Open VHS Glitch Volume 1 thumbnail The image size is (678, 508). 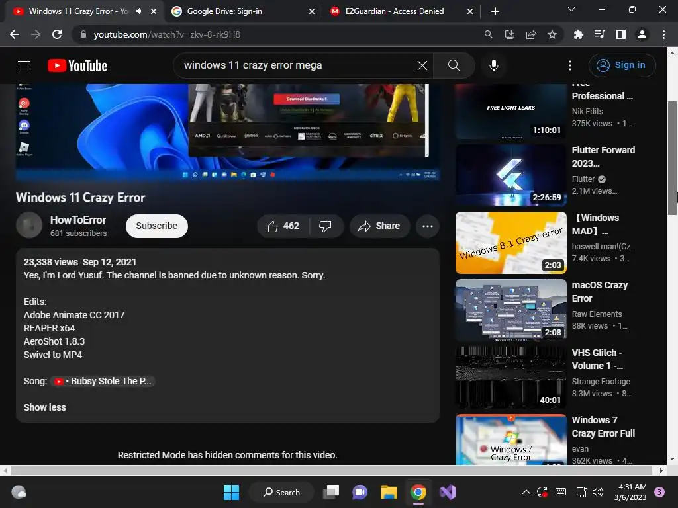click(510, 378)
